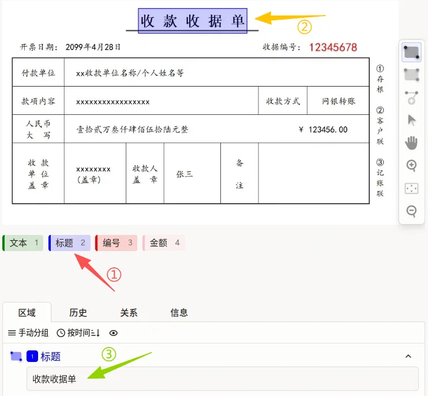Select the polygon add-point tool

click(411, 98)
